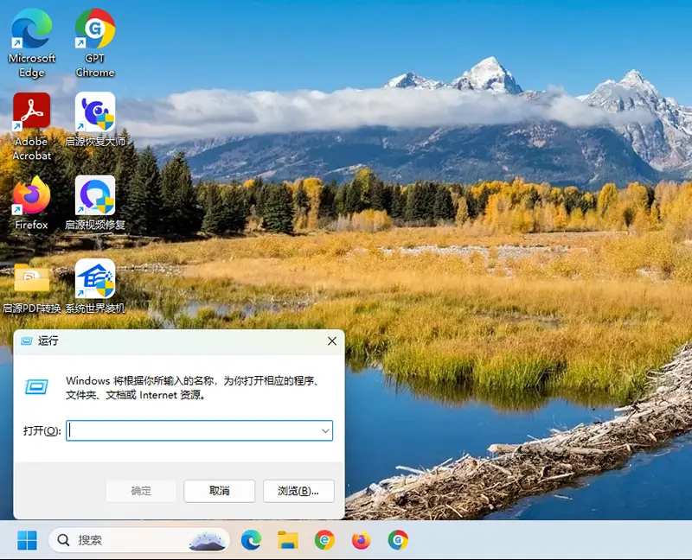The image size is (692, 560).
Task: Expand the Run dialog history dropdown
Action: coord(324,430)
